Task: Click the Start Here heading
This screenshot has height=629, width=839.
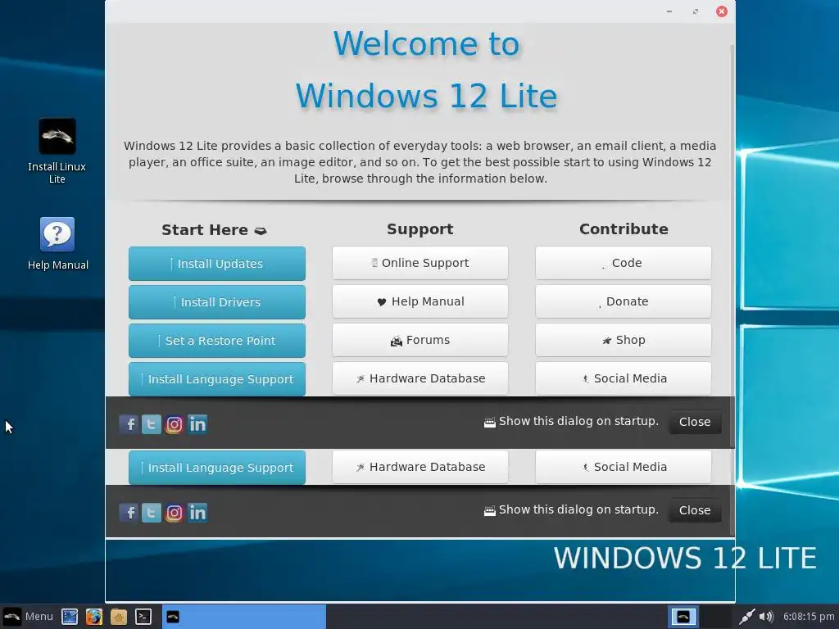Action: click(x=214, y=230)
